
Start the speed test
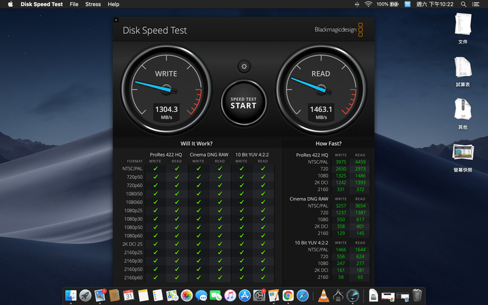[244, 103]
